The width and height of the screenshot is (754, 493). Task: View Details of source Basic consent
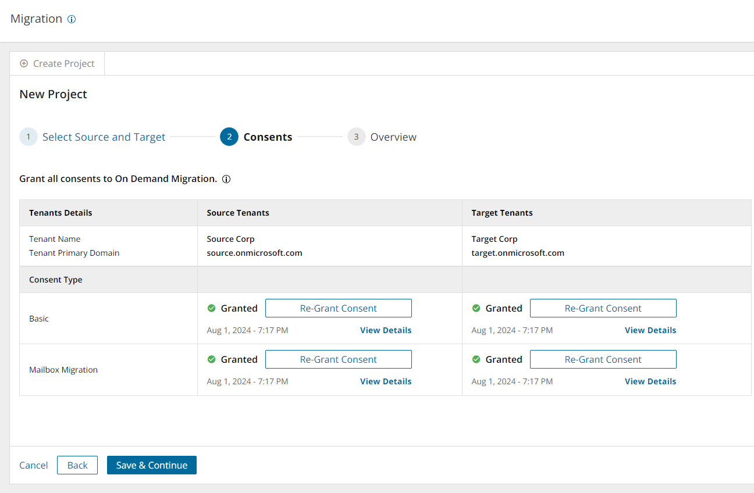386,330
